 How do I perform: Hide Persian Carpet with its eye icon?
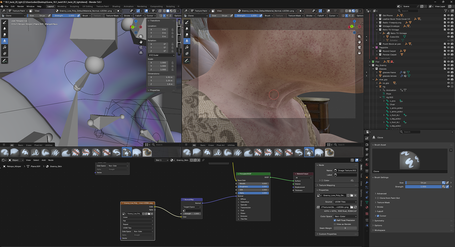click(448, 55)
